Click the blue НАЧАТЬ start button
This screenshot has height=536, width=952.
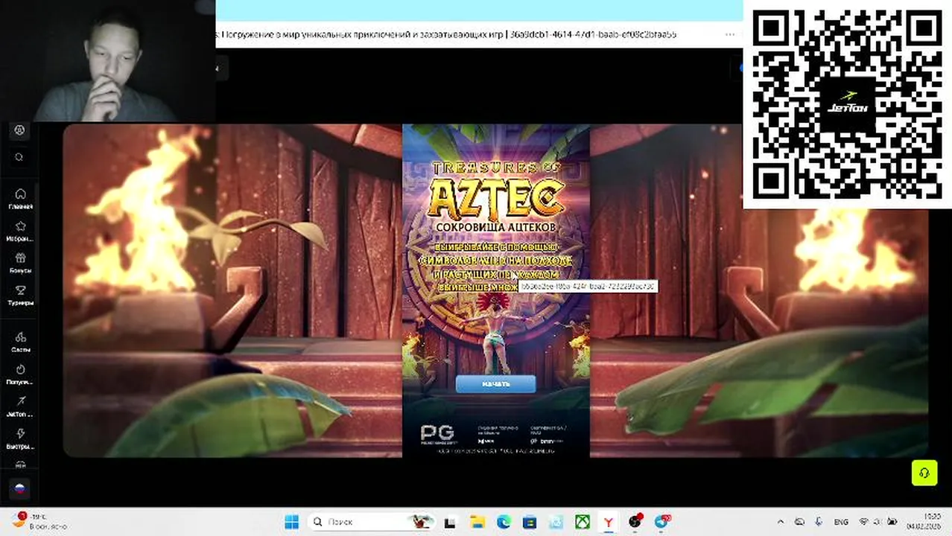pos(495,384)
